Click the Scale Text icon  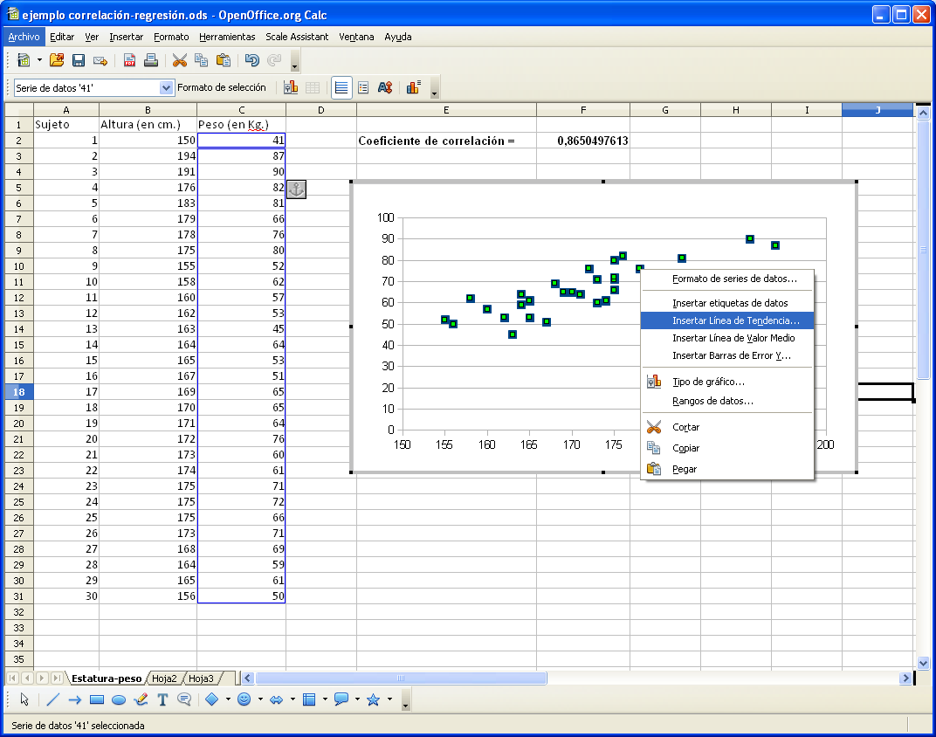click(385, 87)
